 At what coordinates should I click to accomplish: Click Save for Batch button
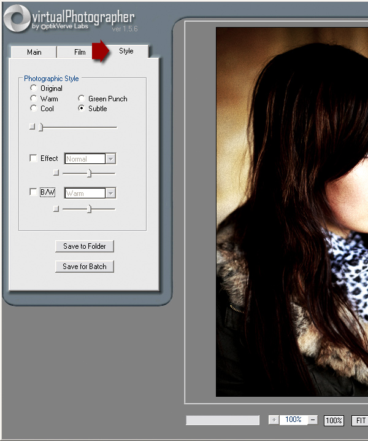[85, 267]
